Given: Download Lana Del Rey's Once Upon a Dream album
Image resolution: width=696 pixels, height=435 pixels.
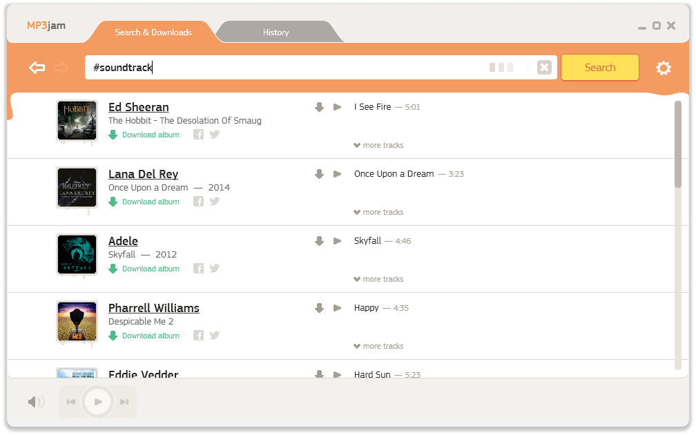Looking at the screenshot, I should coord(144,202).
